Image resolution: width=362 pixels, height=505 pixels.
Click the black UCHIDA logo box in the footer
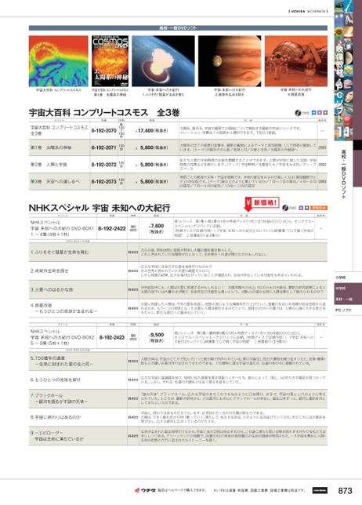pos(320,490)
